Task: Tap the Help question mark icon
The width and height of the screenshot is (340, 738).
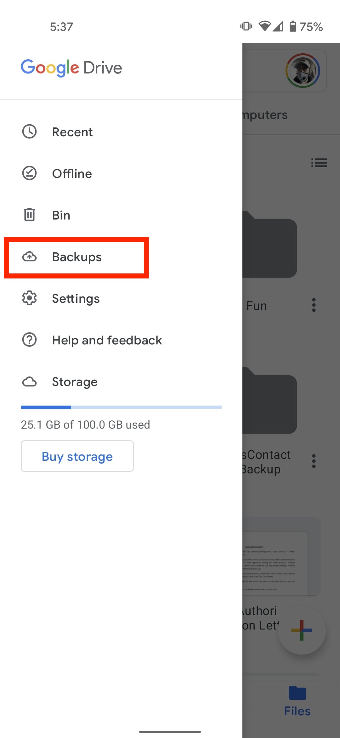Action: [x=29, y=340]
